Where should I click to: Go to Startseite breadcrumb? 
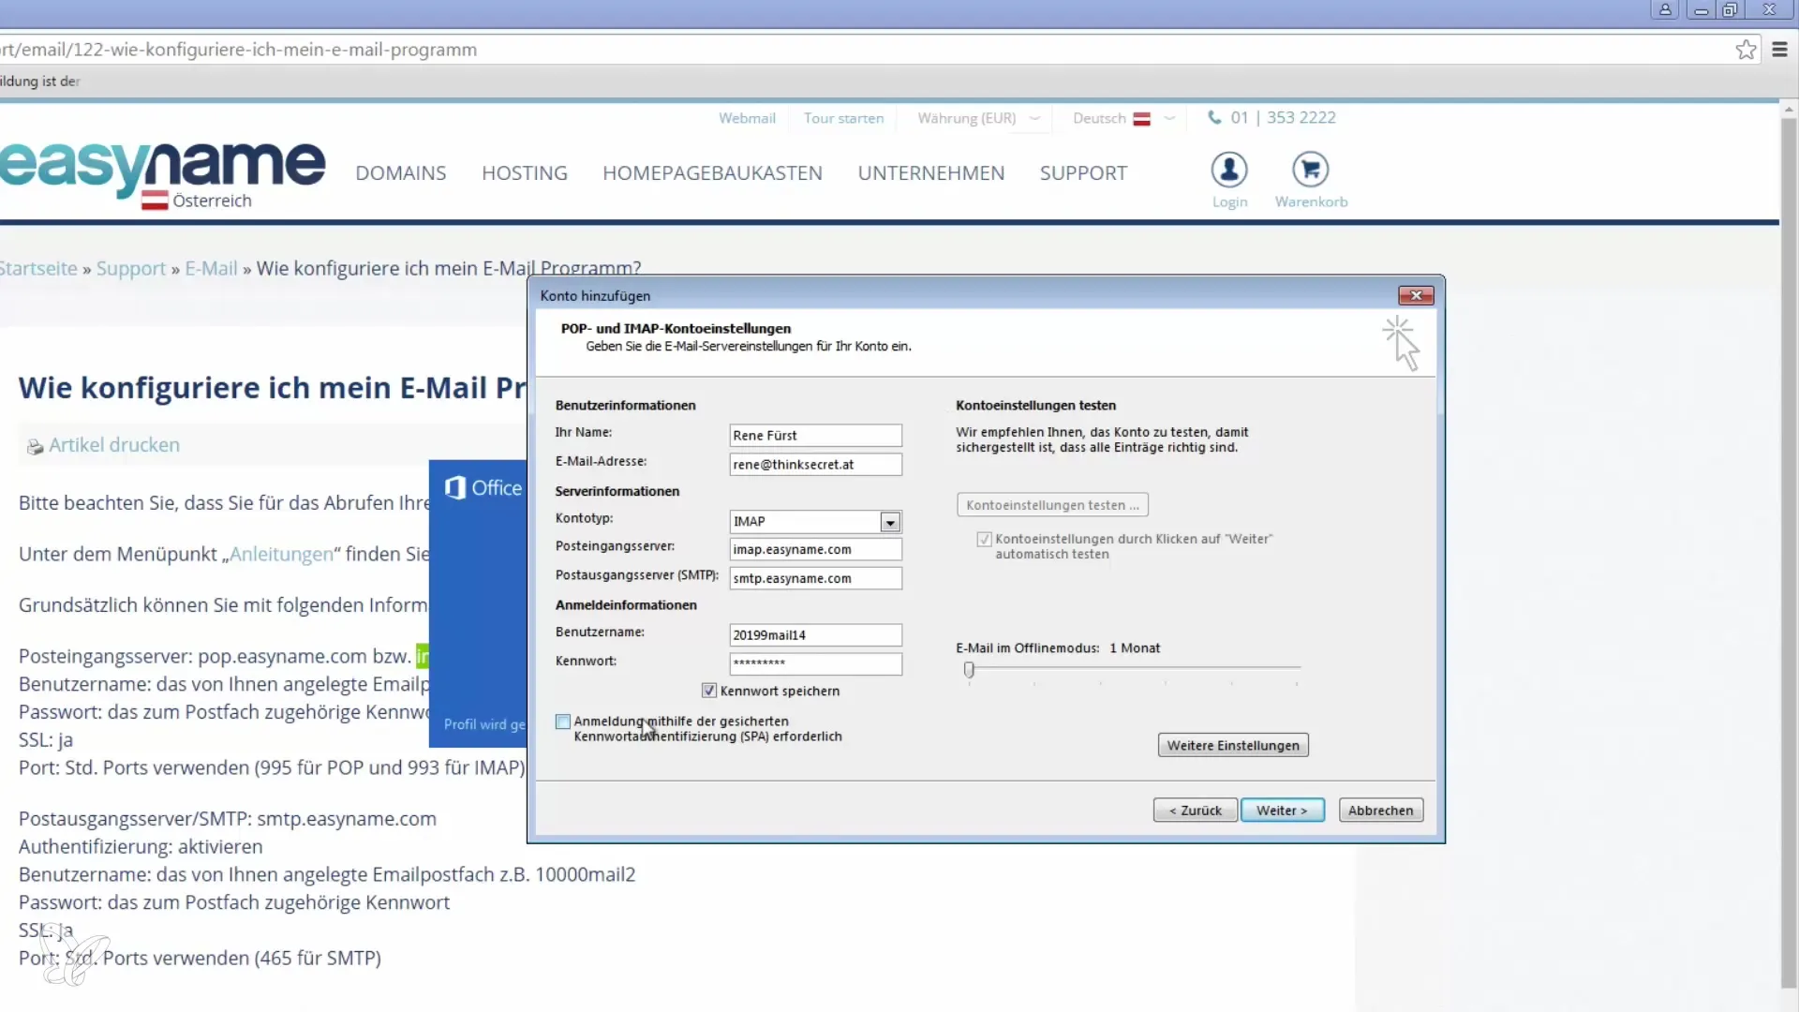pyautogui.click(x=38, y=269)
